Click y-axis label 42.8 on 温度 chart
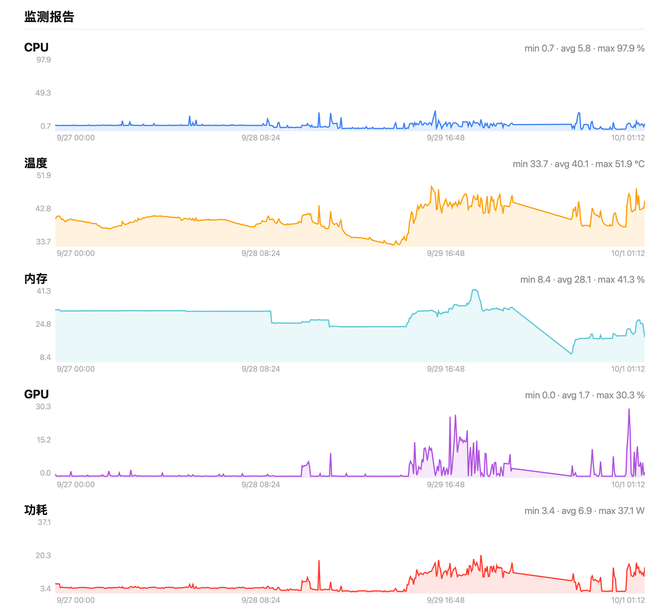669x613 pixels. coord(43,209)
